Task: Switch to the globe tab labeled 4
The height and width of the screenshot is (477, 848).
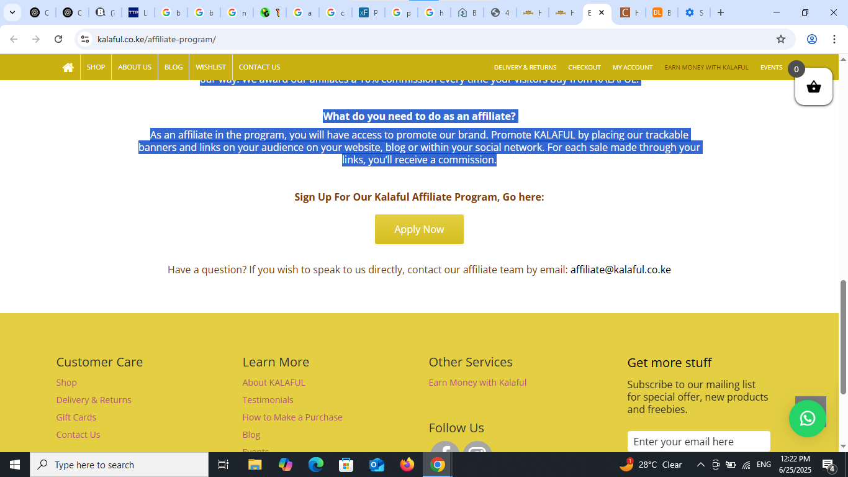Action: pyautogui.click(x=500, y=12)
